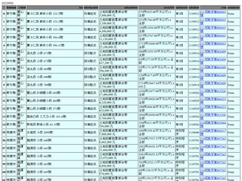Click the area cell in row 9 ending 4分之
The height and width of the screenshot is (181, 242).
pos(157,85)
